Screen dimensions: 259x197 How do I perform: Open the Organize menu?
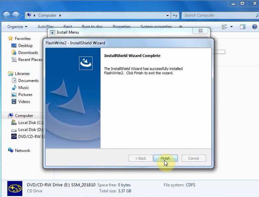[x=17, y=27]
